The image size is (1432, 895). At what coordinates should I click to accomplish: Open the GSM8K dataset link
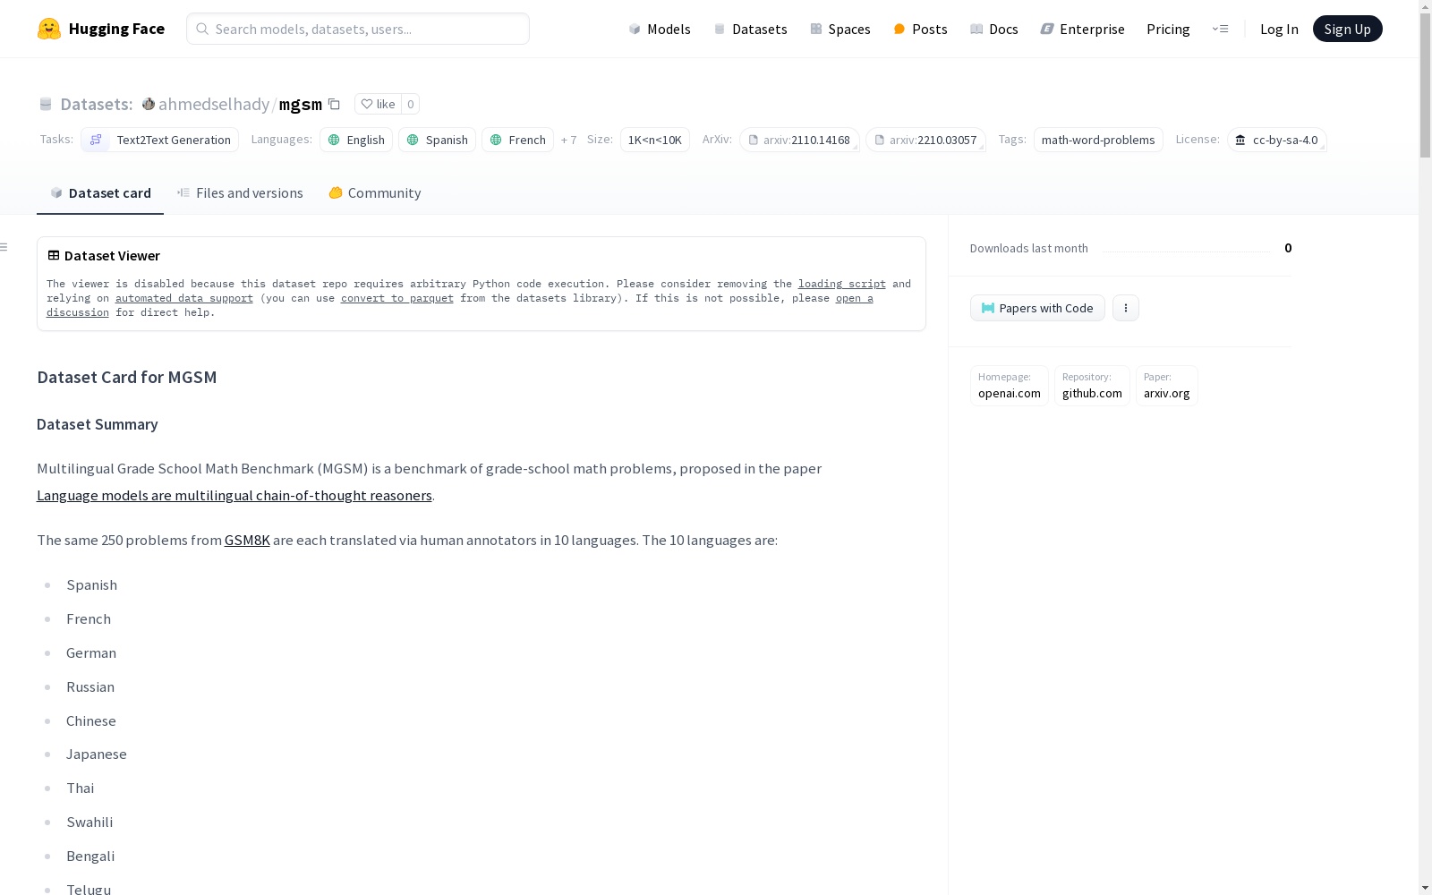[x=247, y=540]
